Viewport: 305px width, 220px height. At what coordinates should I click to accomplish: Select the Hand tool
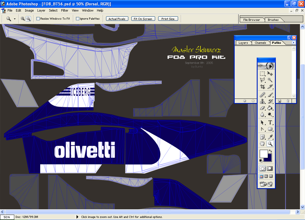coord(262,143)
